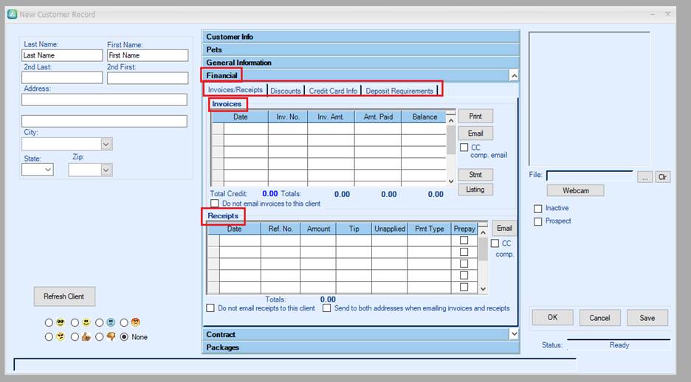Click the Last Name input field
The width and height of the screenshot is (691, 382).
[x=62, y=55]
